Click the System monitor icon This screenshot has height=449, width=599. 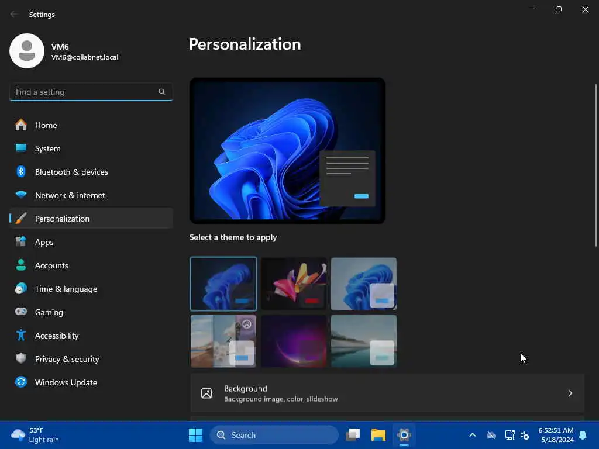tap(21, 148)
